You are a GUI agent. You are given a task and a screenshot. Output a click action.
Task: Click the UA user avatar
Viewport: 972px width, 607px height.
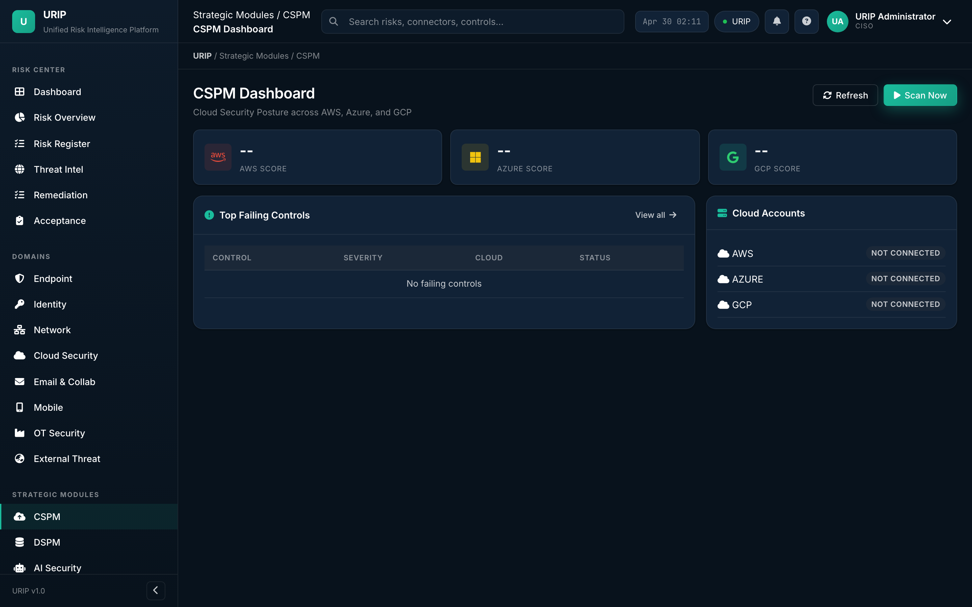pos(837,21)
